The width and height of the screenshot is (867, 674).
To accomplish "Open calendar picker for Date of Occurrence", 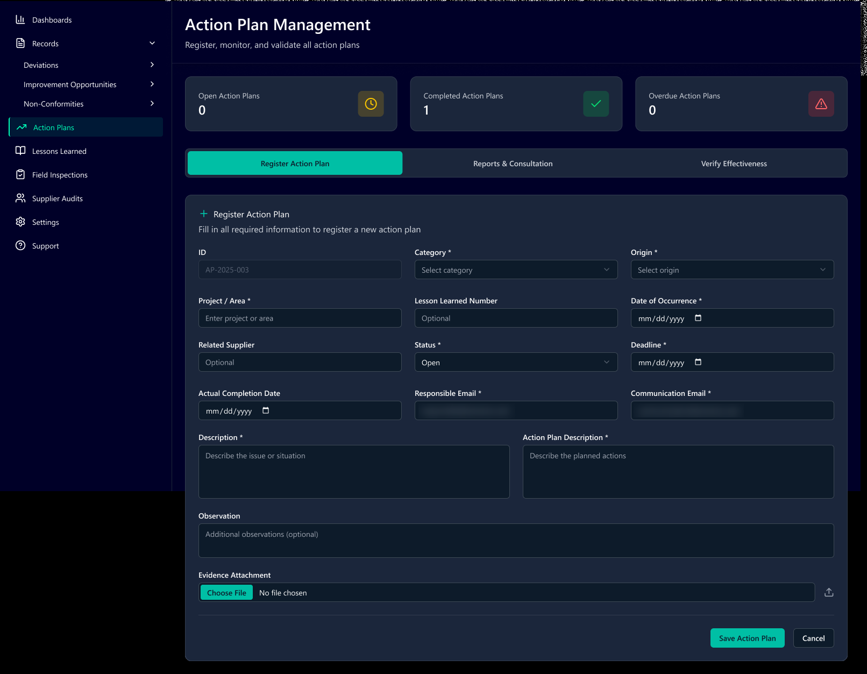I will click(x=698, y=318).
